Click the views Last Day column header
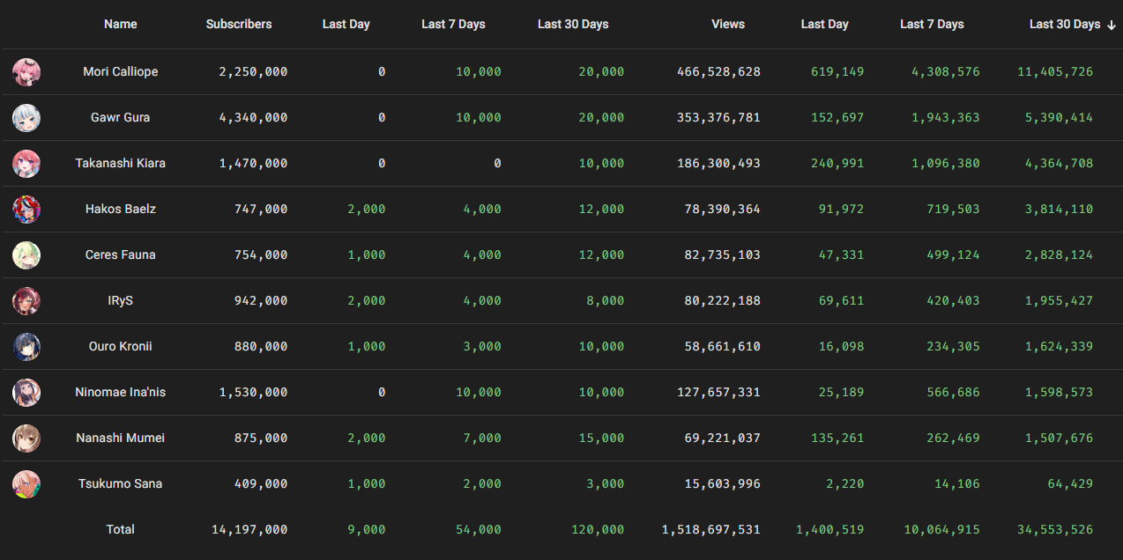The height and width of the screenshot is (560, 1123). (x=824, y=25)
